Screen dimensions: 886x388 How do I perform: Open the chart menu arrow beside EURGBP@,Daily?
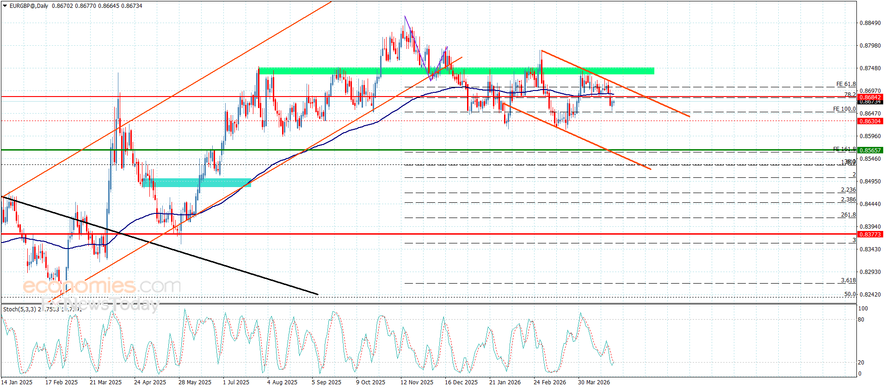coord(5,6)
